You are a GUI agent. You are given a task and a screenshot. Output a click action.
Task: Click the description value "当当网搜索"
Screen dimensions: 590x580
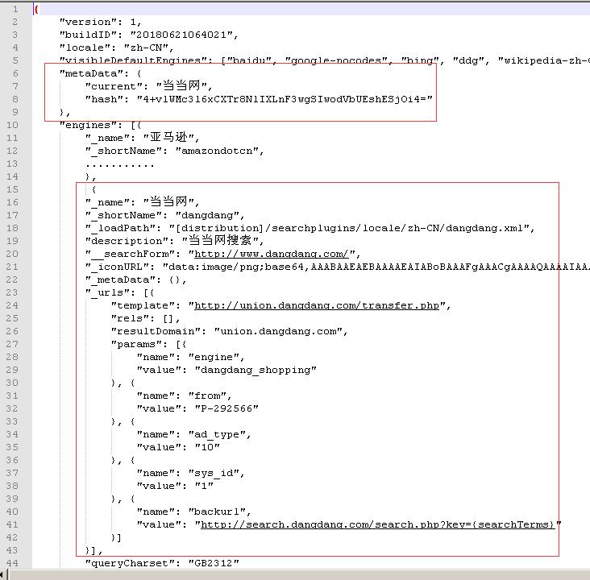pos(220,240)
